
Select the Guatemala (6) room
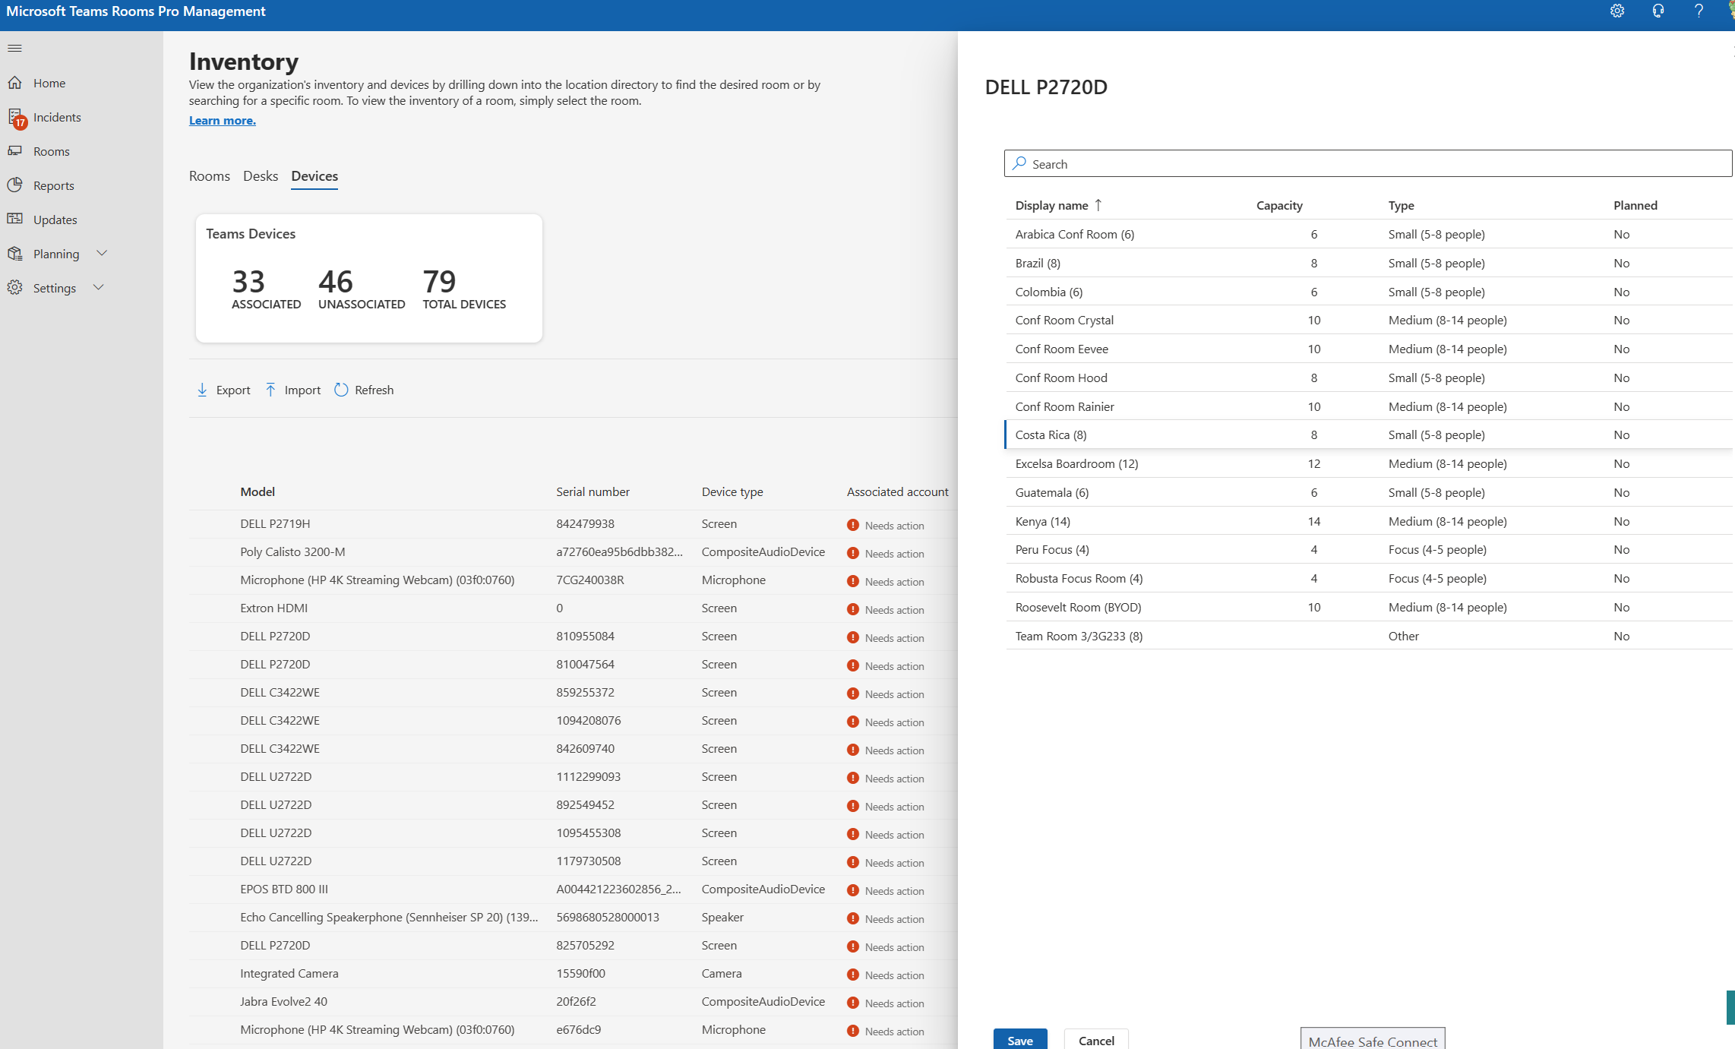(1369, 492)
